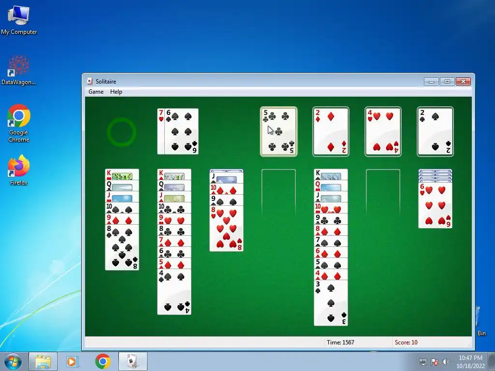Select the queen of clubs card

122,186
